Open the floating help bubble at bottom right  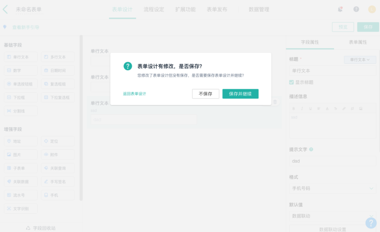coord(371,223)
